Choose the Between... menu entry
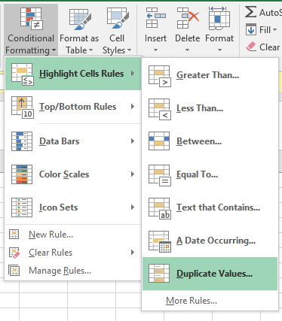This screenshot has height=321, width=282. point(210,141)
